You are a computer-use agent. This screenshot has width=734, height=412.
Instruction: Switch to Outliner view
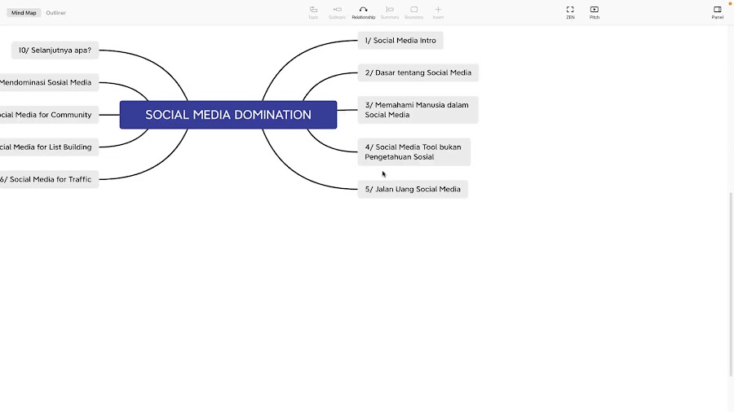(55, 12)
